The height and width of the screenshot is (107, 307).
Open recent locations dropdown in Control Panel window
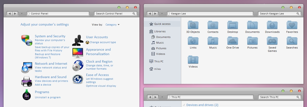point(22,14)
